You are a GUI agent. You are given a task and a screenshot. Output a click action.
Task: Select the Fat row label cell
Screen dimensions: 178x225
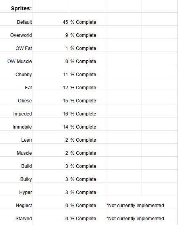pos(16,85)
